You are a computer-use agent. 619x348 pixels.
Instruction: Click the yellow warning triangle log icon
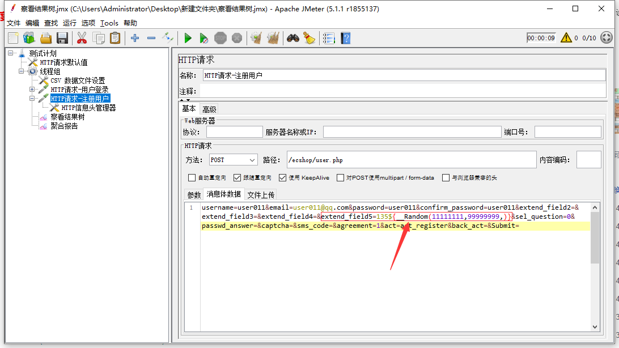(x=566, y=38)
